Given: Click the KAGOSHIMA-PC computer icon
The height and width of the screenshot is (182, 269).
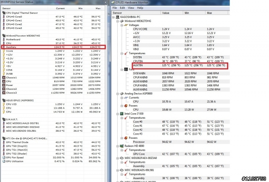Looking at the screenshot, I should click(118, 17).
